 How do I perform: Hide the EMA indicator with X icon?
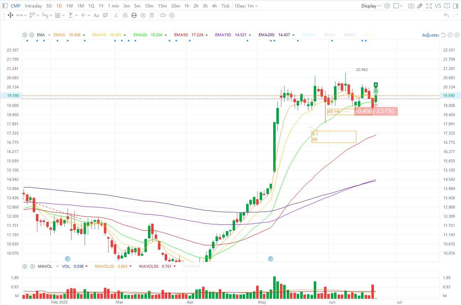(x=32, y=35)
